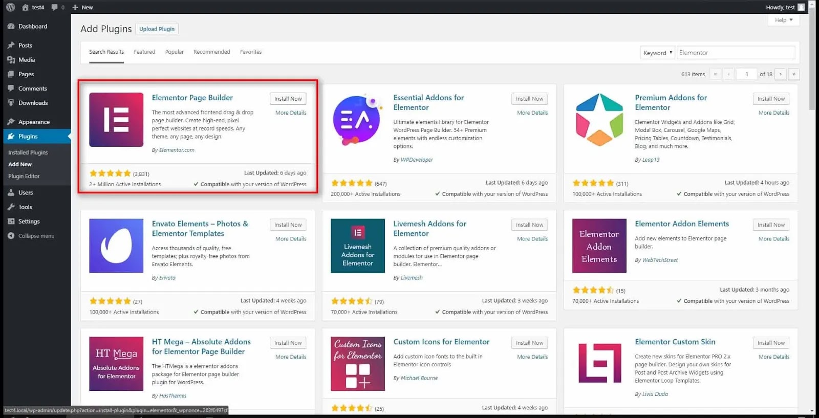Open the Plugin Editor submenu item
819x418 pixels.
point(24,176)
